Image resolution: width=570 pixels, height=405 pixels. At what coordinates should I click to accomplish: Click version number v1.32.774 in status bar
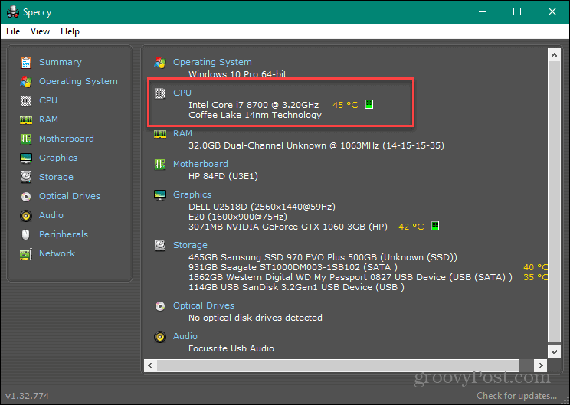[x=28, y=396]
